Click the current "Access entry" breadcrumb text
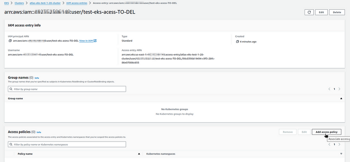 click(135, 3)
